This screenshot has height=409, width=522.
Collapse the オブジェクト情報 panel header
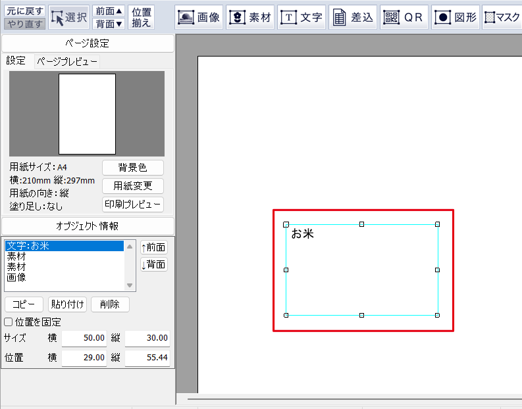(88, 226)
